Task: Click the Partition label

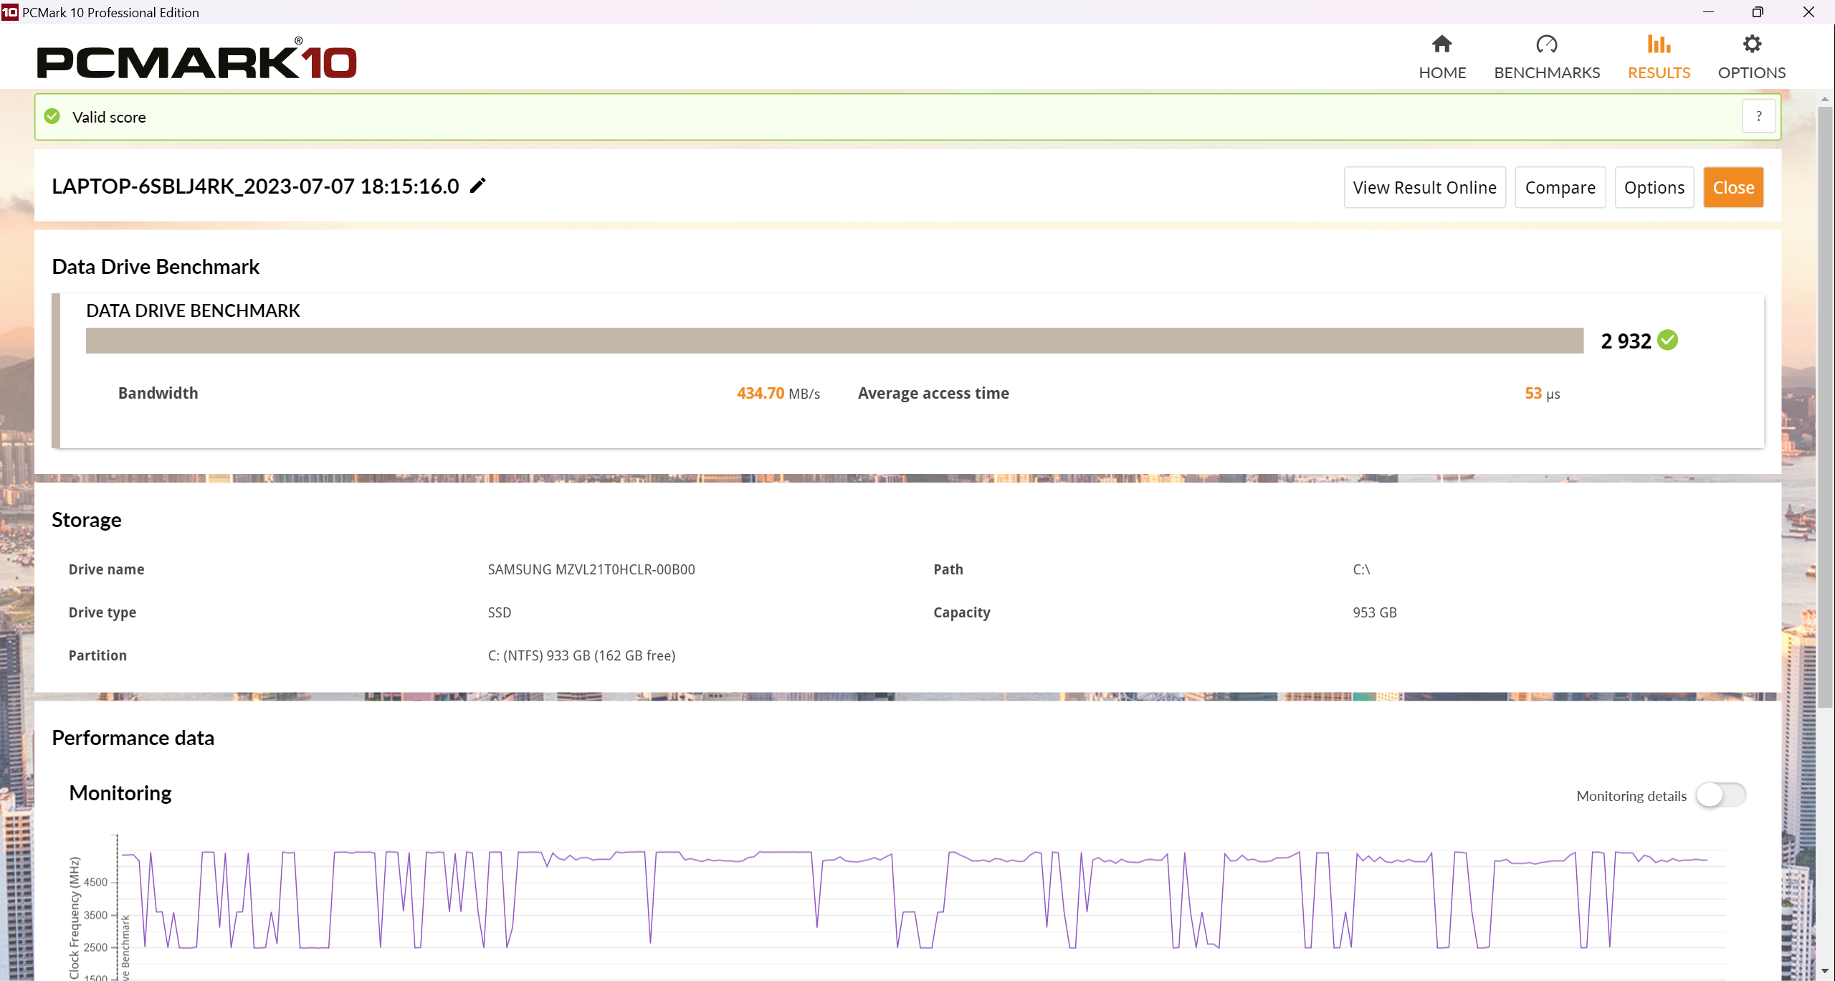Action: (97, 655)
